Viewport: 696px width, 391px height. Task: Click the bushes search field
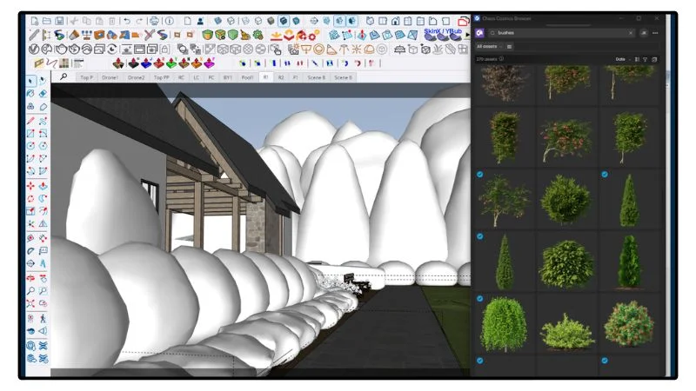coord(562,33)
